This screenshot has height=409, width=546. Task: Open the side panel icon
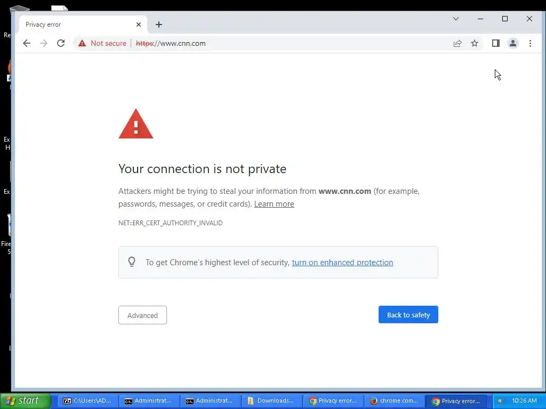[x=495, y=43]
